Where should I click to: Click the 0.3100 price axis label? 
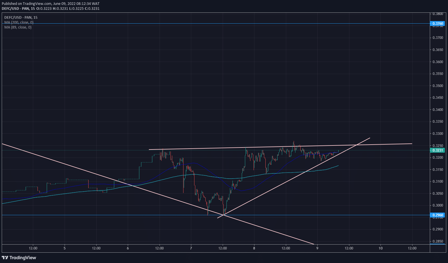438,181
